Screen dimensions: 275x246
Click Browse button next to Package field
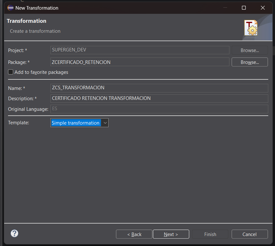(250, 62)
